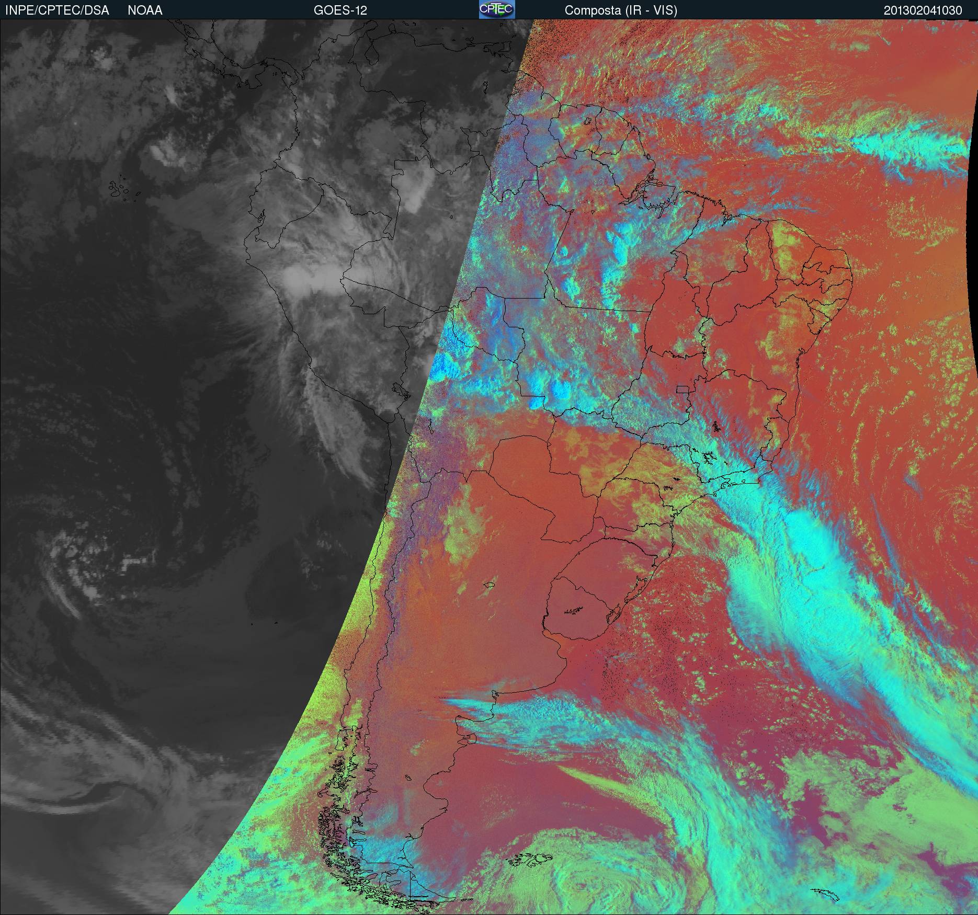Click the GOES-12 satellite label

point(340,10)
